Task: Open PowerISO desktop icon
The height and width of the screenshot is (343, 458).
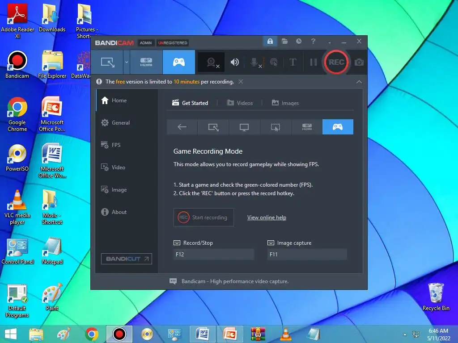Action: click(17, 158)
